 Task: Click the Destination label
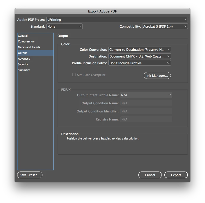point(98,56)
